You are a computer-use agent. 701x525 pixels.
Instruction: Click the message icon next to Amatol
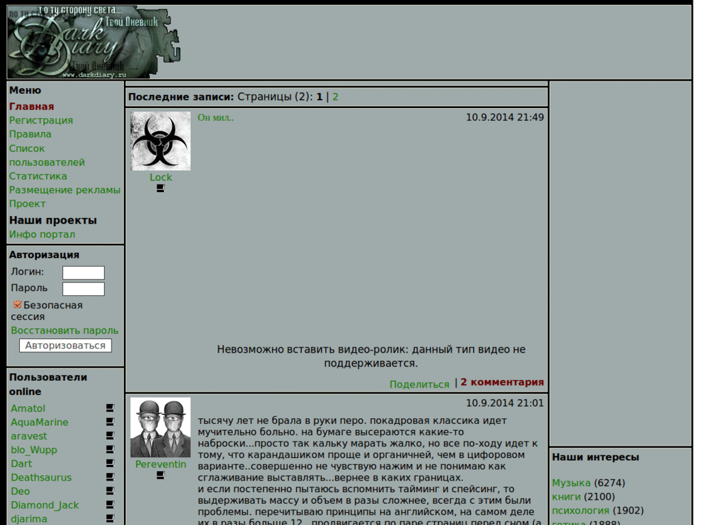(x=110, y=408)
